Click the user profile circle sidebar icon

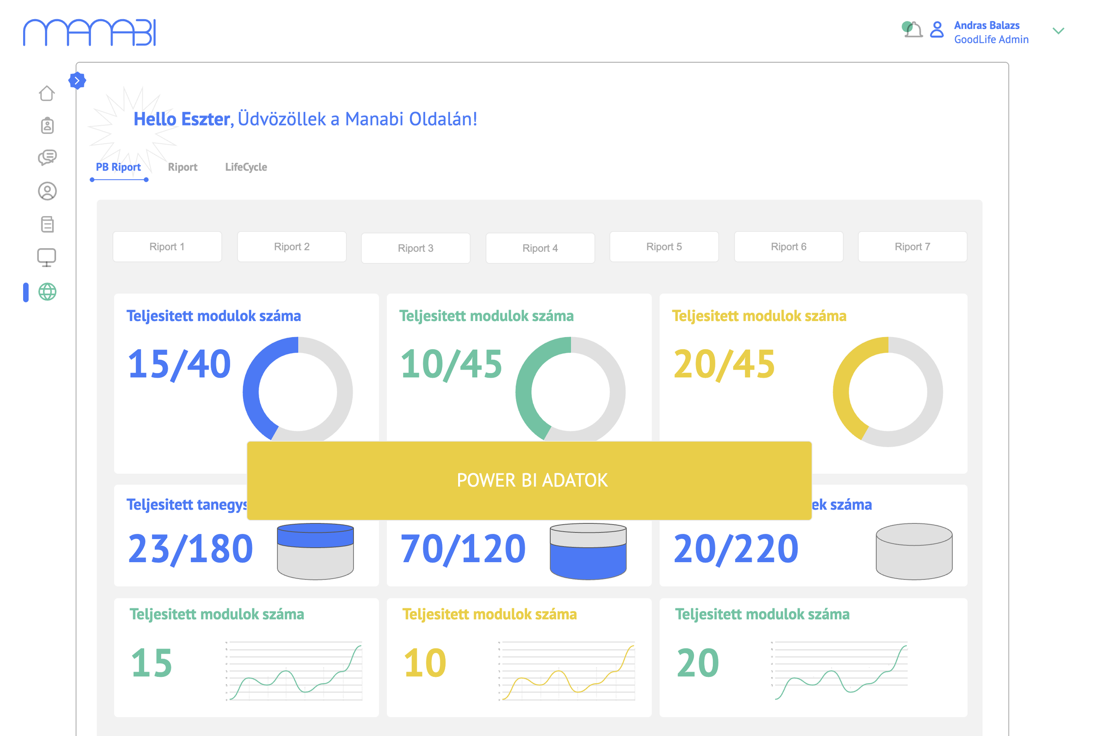pyautogui.click(x=47, y=191)
